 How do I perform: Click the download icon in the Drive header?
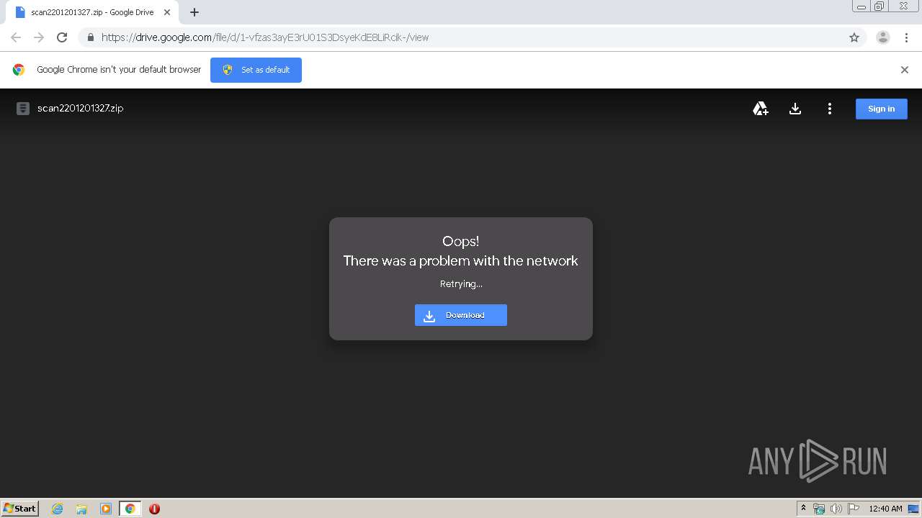coord(795,109)
